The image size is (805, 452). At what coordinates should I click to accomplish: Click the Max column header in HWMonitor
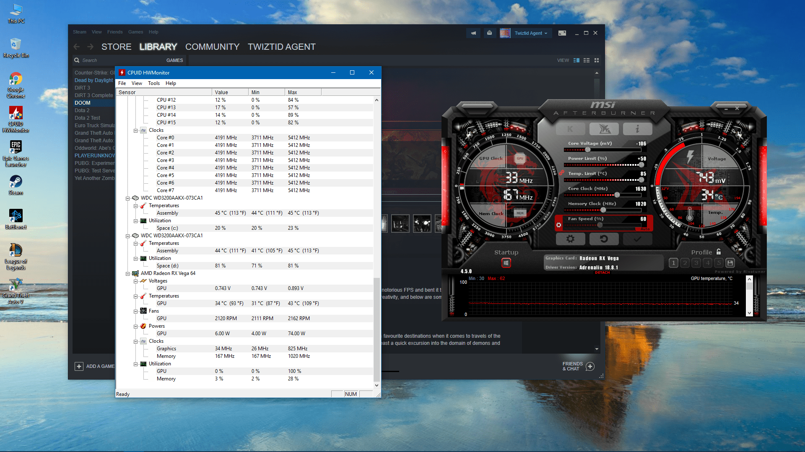pyautogui.click(x=303, y=92)
